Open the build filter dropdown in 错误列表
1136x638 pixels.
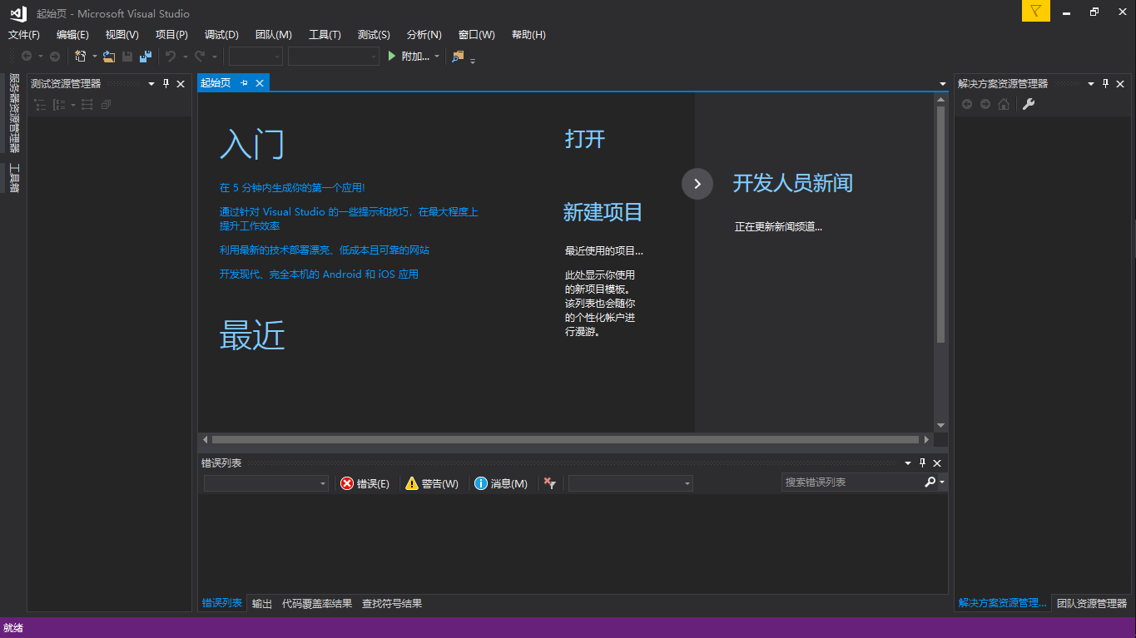click(630, 483)
